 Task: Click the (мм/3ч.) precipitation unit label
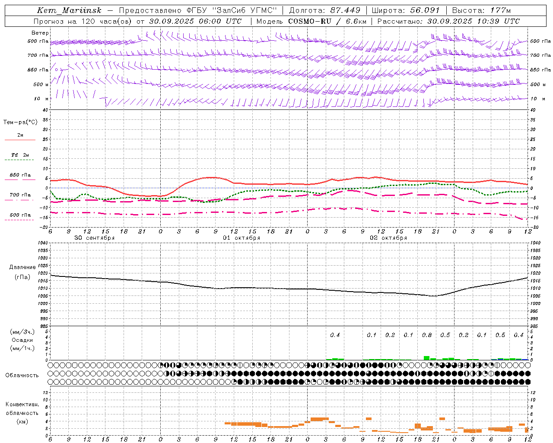[22, 332]
